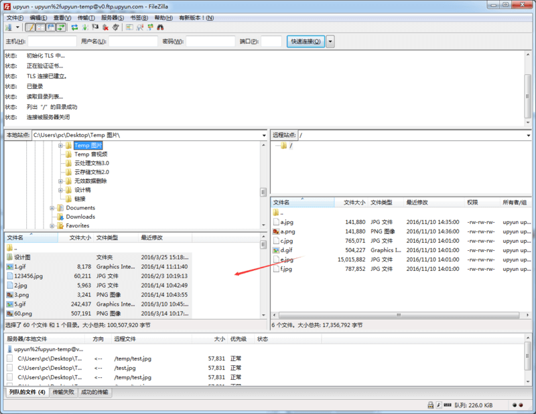Click the 1.gif file icon in local list
Viewport: 536px width, 414px height.
point(9,267)
